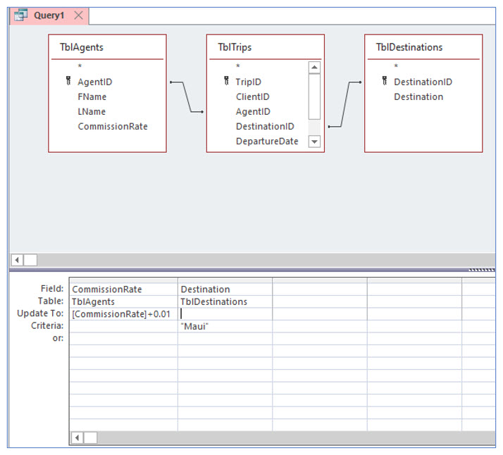
Task: Select the TblDestinations table title
Action: click(x=409, y=47)
